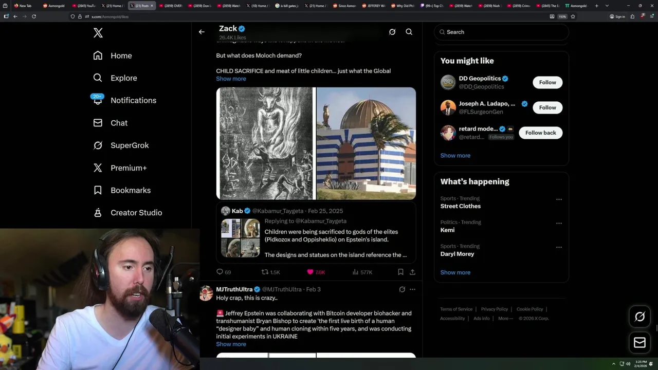Open the striped temple building image

(x=366, y=143)
